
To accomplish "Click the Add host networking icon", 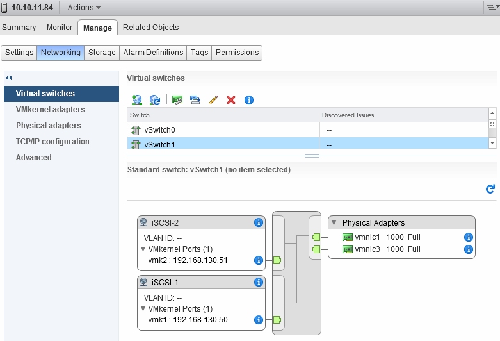I will pos(136,100).
